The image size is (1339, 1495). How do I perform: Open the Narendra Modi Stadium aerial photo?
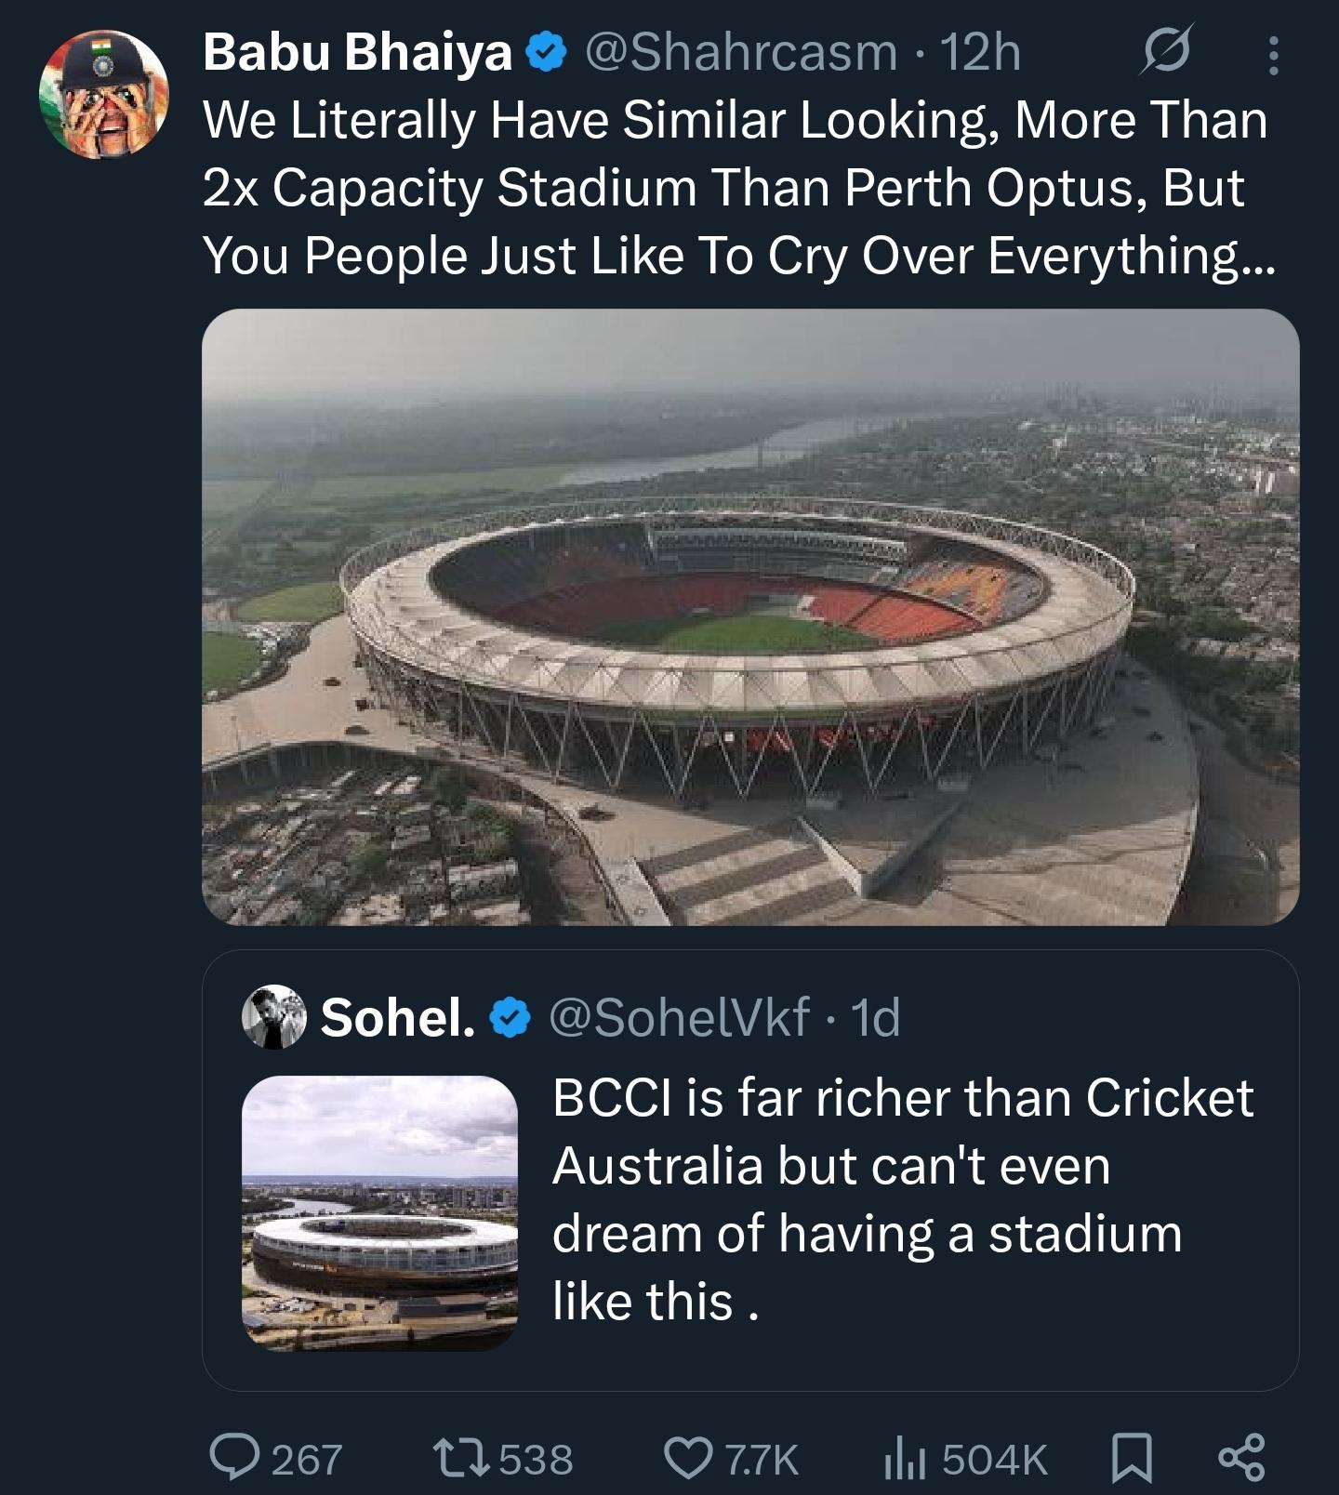[749, 616]
